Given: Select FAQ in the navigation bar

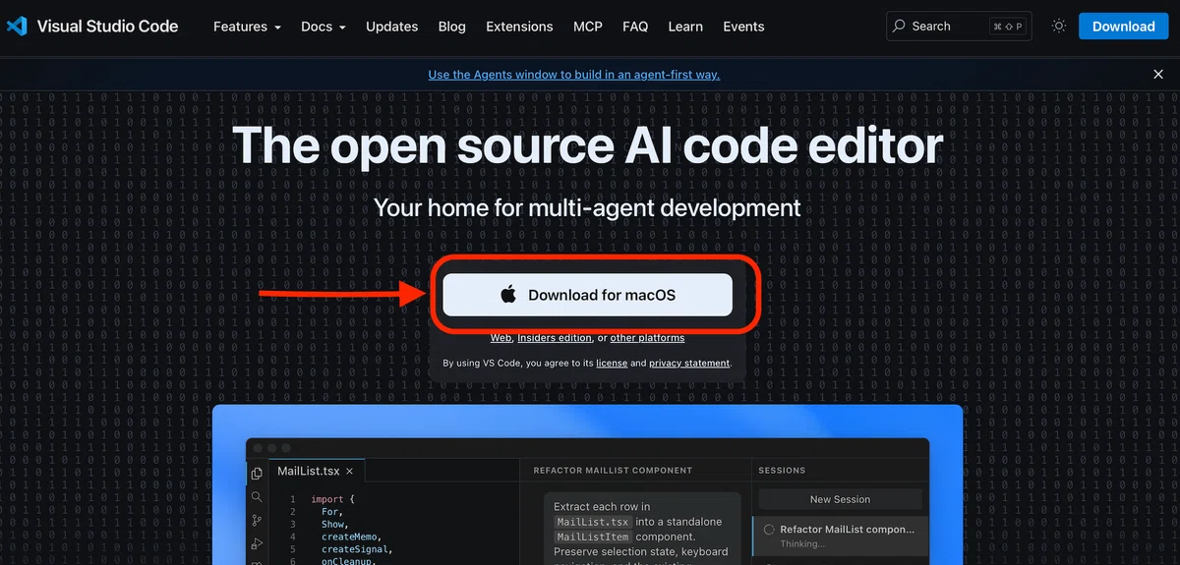Looking at the screenshot, I should point(635,27).
